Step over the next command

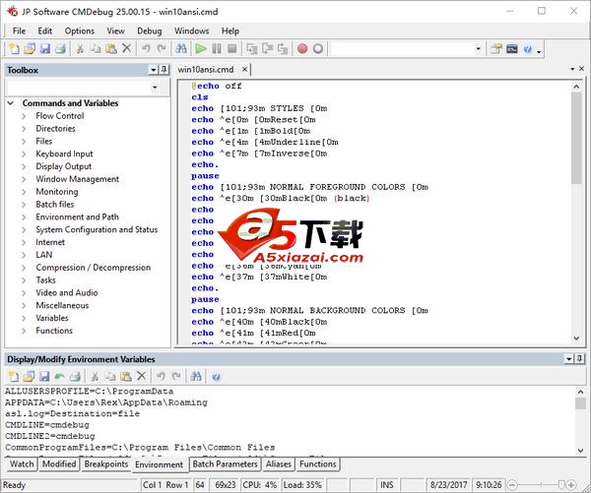(x=267, y=48)
